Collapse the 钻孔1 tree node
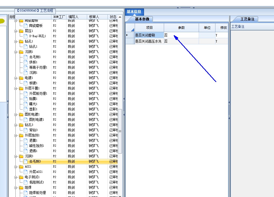This screenshot has width=274, height=197. click(x=16, y=41)
